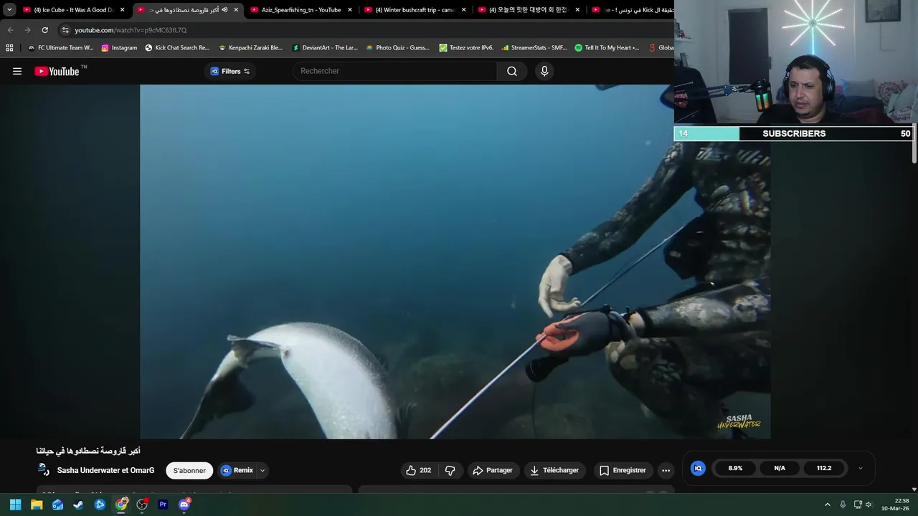918x516 pixels.
Task: Share the video with Partager
Action: [x=493, y=470]
